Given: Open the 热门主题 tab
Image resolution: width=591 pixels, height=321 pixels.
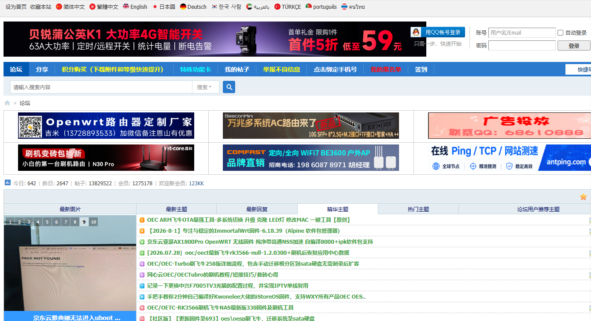Looking at the screenshot, I should (x=418, y=209).
